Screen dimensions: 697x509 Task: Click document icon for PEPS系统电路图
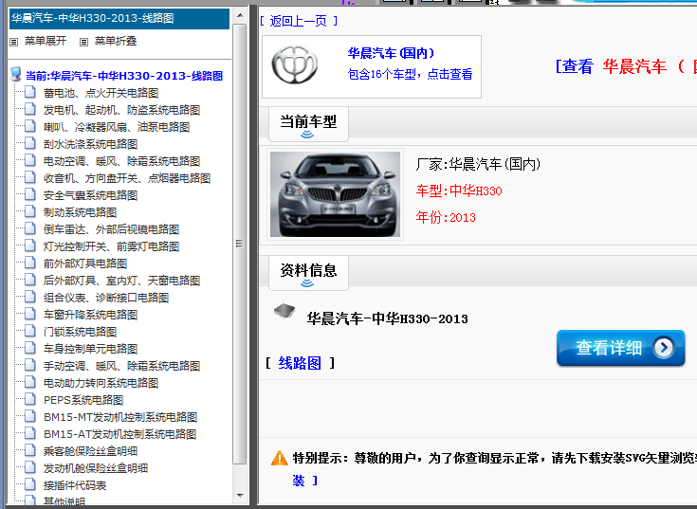pos(29,399)
